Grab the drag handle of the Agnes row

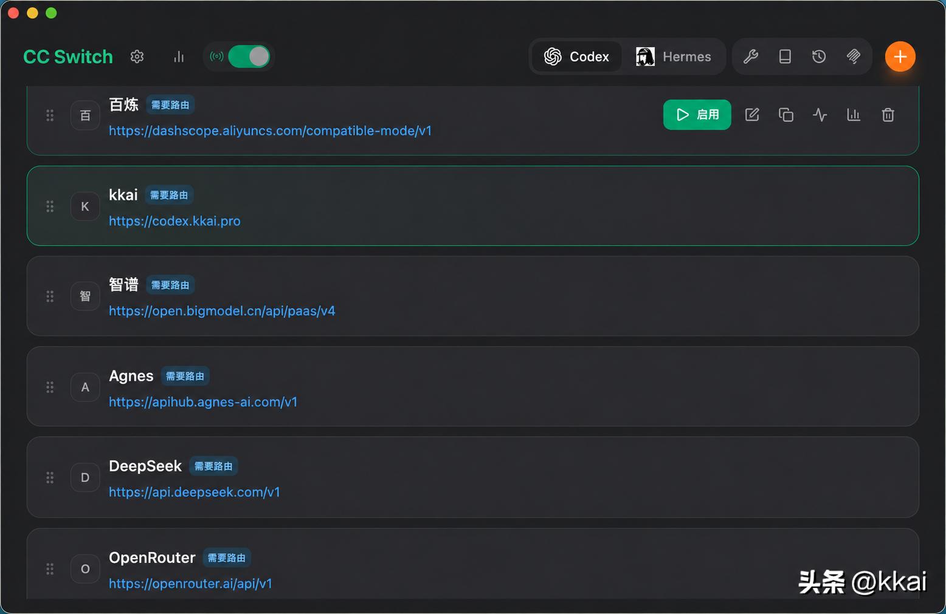pyautogui.click(x=50, y=387)
